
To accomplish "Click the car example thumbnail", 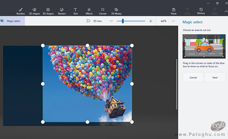I will pos(204,46).
